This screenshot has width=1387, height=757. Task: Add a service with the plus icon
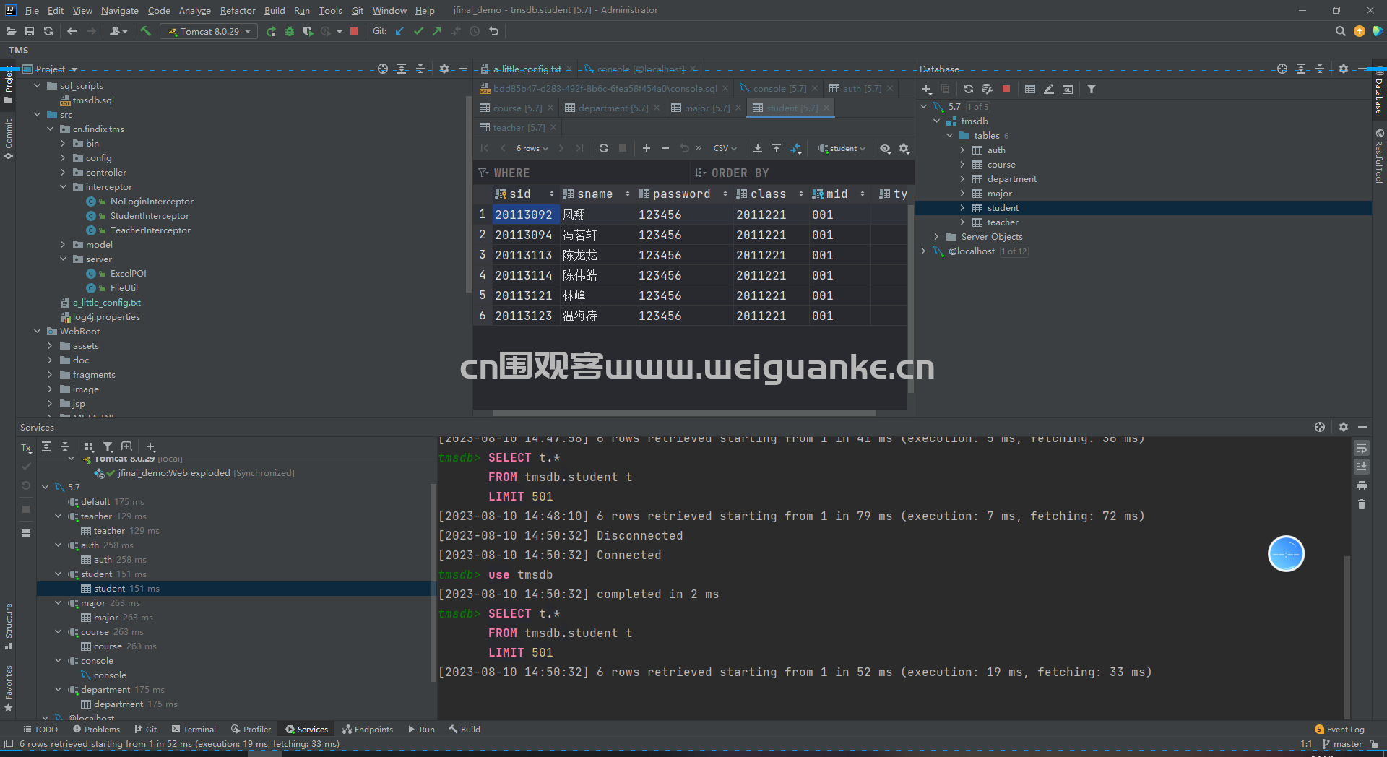150,447
